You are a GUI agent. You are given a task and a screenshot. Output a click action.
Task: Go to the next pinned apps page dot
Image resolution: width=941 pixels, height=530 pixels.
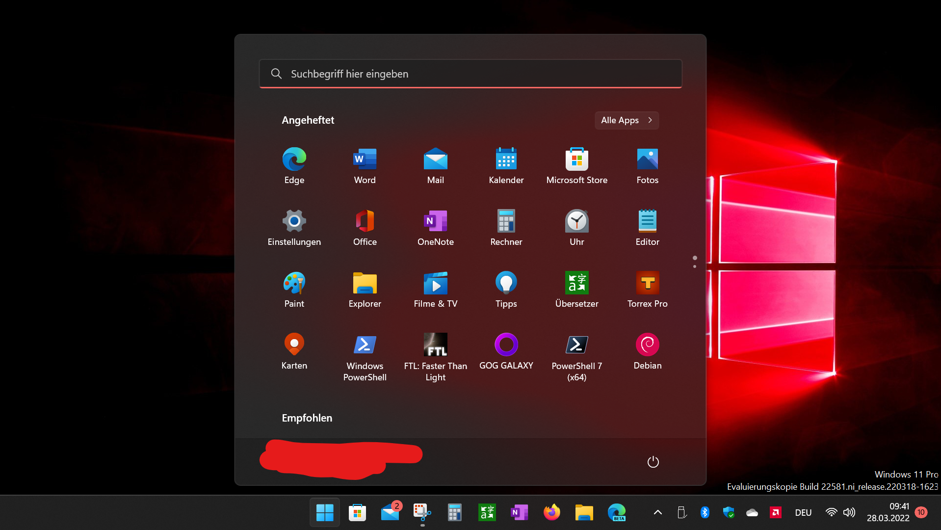(695, 266)
